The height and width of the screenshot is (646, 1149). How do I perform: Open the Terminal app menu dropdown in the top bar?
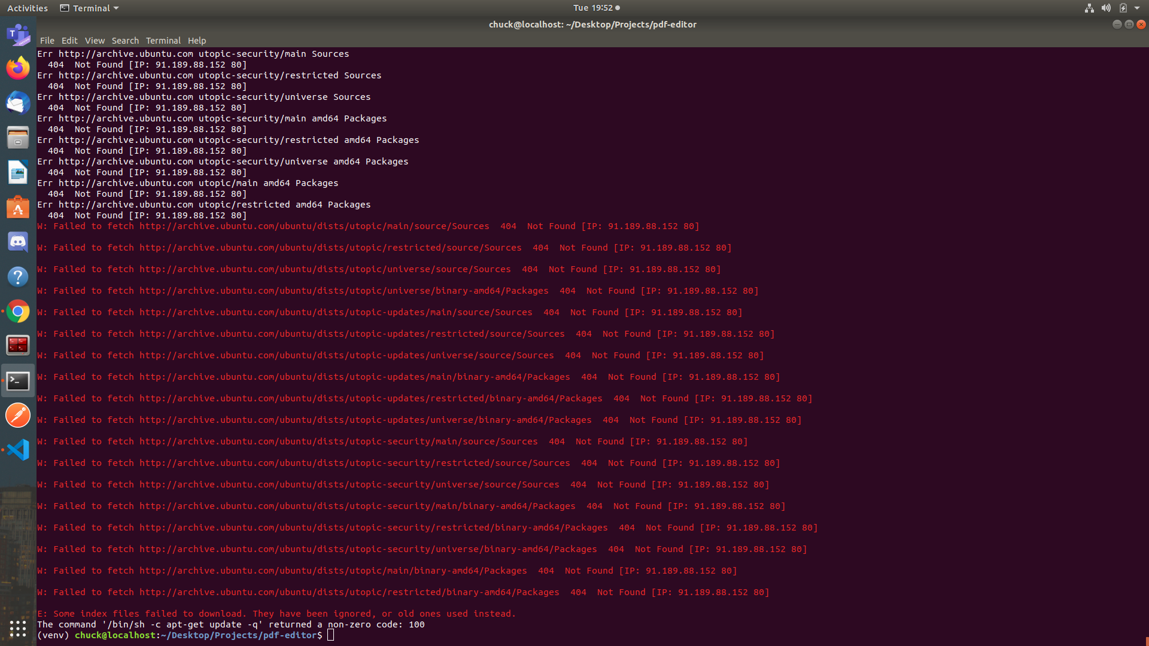pos(90,8)
